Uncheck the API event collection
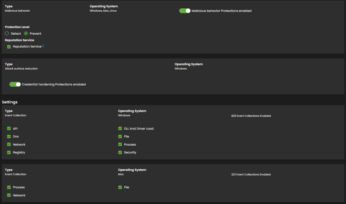The height and width of the screenshot is (204, 346). [x=9, y=129]
